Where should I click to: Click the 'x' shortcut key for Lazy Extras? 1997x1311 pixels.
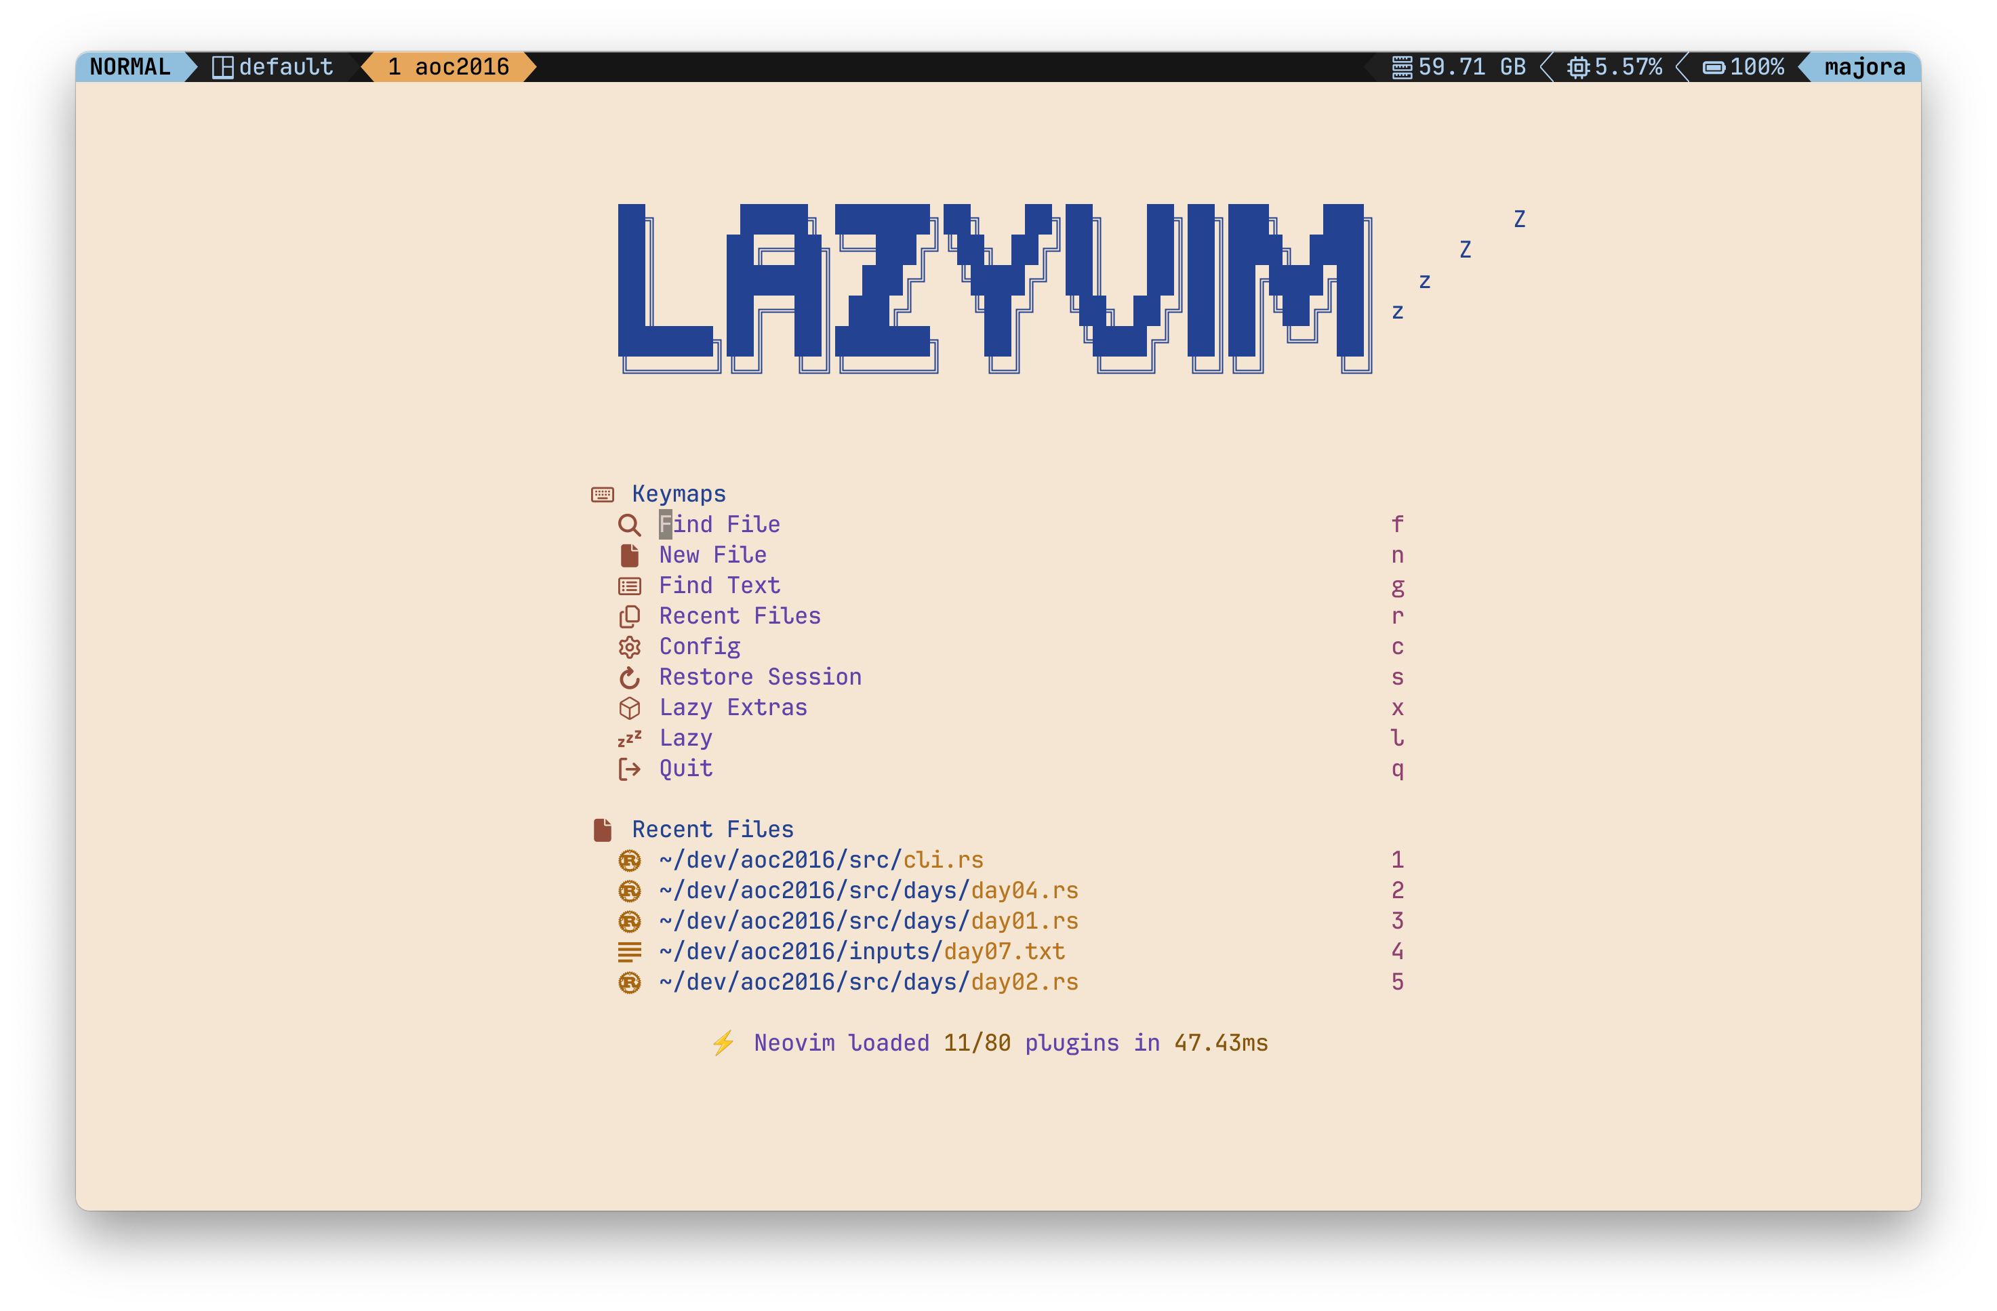1397,708
